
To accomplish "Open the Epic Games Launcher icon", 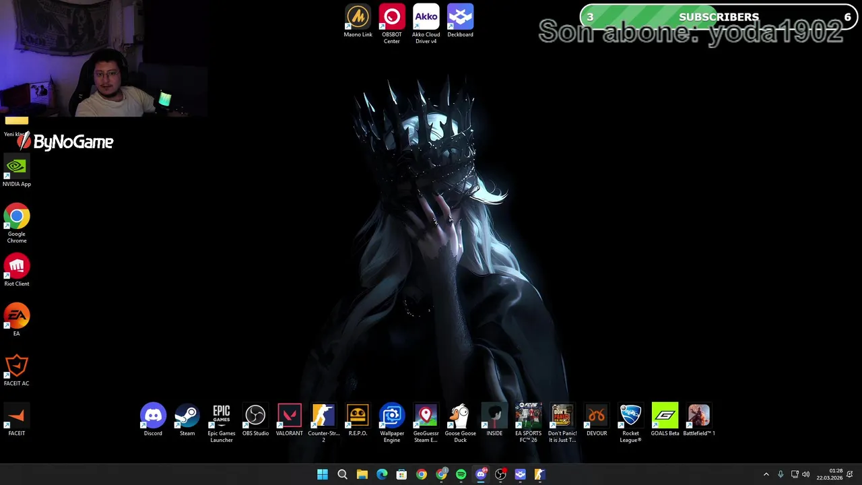I will pos(221,424).
